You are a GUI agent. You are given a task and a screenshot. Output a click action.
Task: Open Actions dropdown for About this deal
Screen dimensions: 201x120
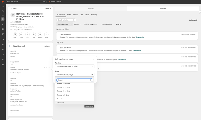(x=48, y=46)
